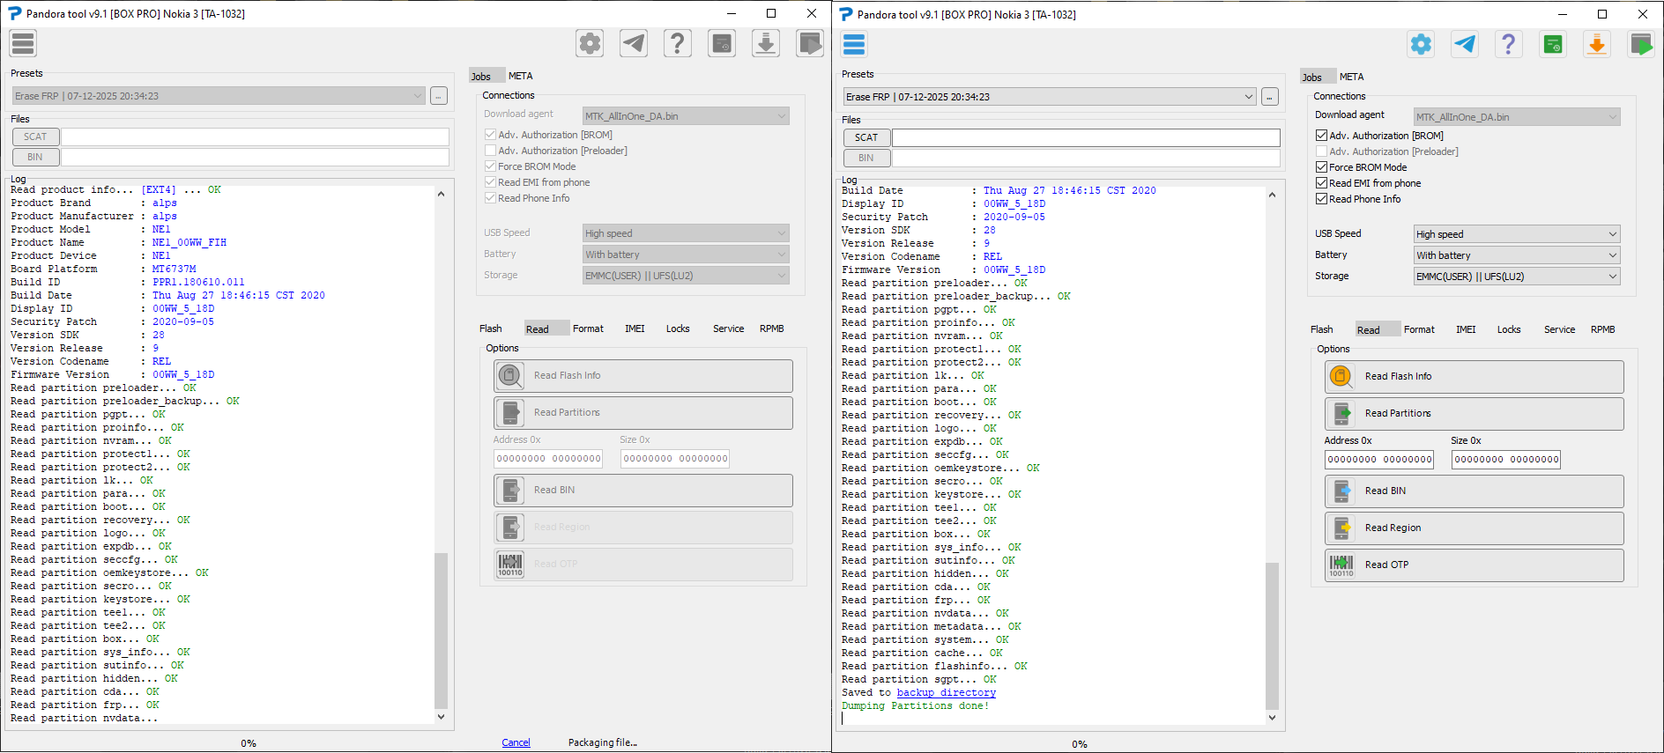The image size is (1664, 753).
Task: Click Address 0x field in right window
Action: point(1378,460)
